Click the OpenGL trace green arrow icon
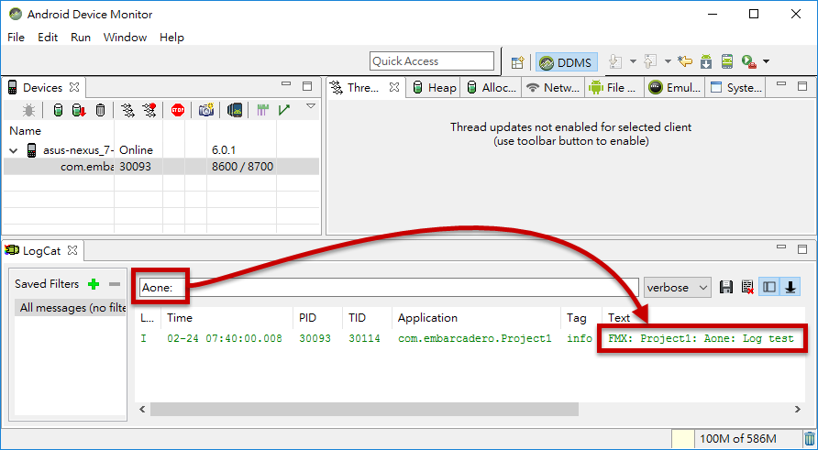Viewport: 818px width, 450px height. point(283,110)
